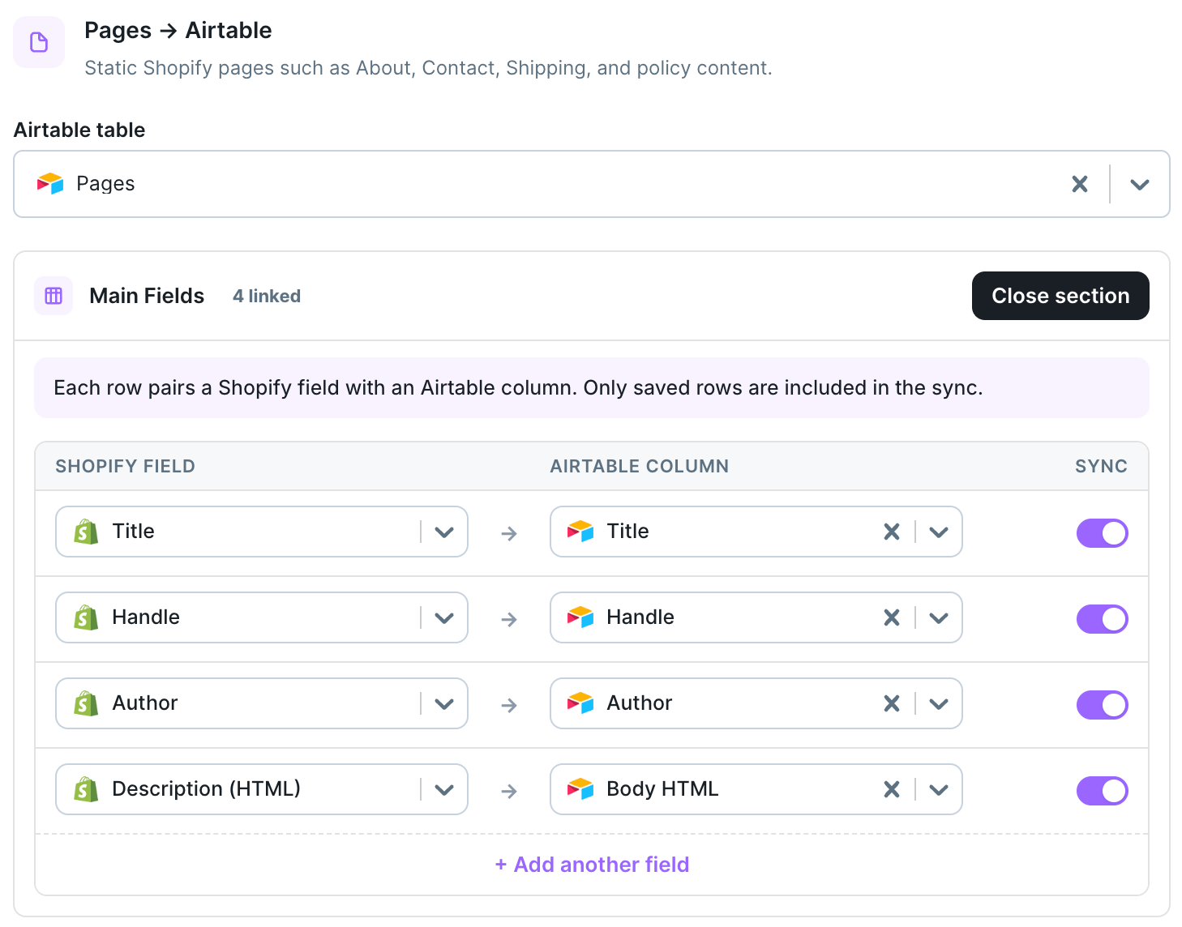Click the Airtable logo in Title column

[580, 532]
